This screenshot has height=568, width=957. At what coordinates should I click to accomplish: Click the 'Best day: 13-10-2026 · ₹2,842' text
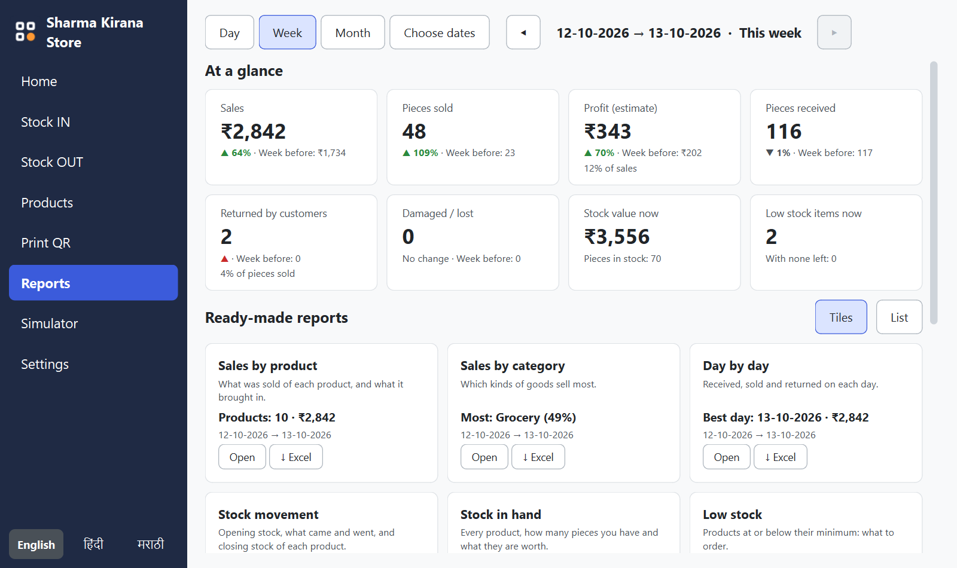(786, 417)
